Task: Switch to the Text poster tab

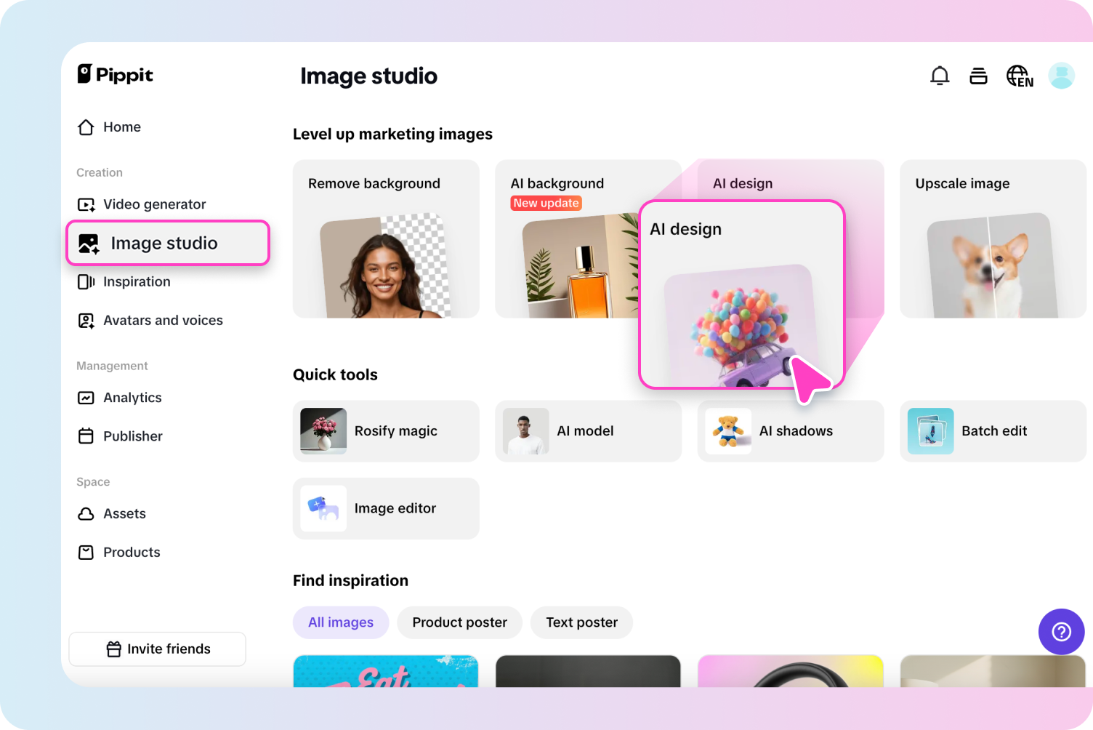Action: 581,622
